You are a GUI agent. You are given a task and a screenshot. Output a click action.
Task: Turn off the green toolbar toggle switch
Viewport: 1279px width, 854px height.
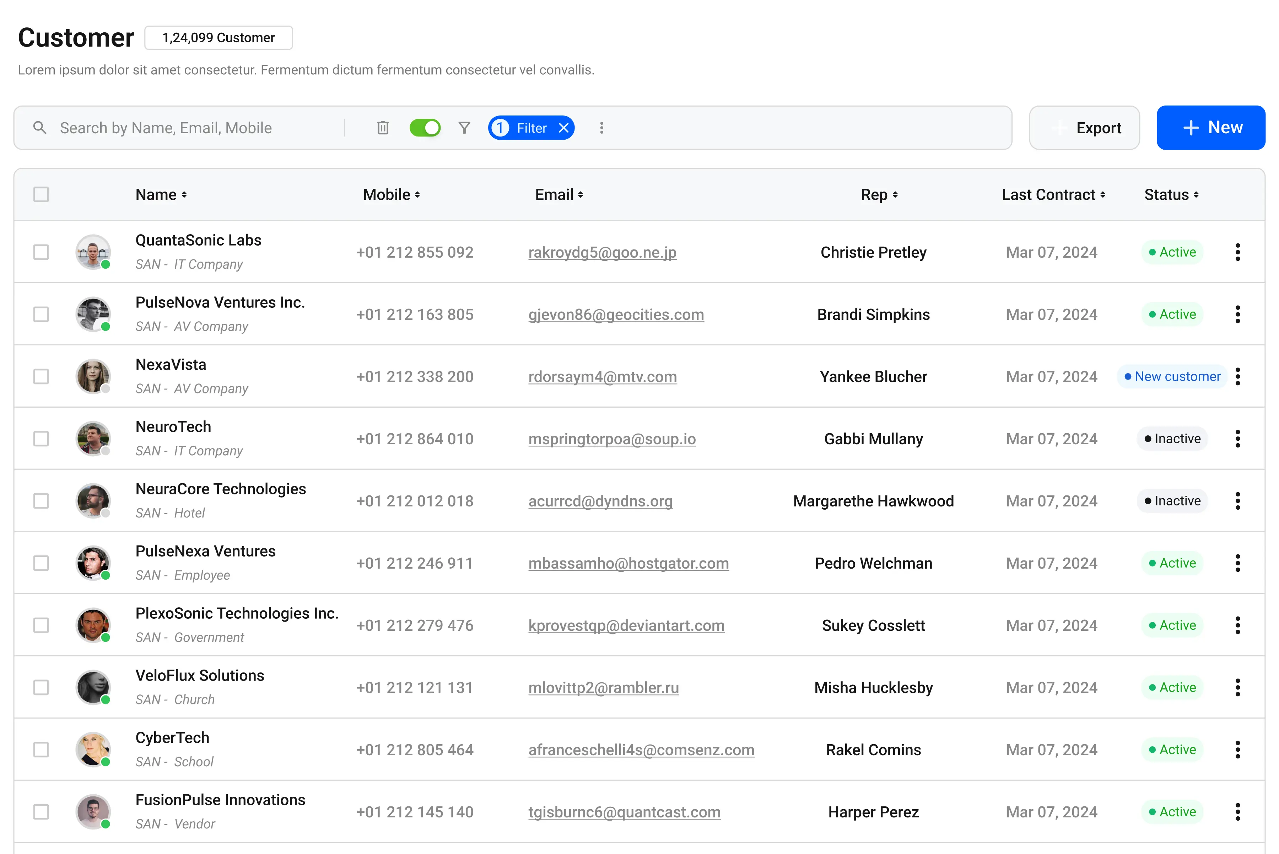click(x=425, y=128)
